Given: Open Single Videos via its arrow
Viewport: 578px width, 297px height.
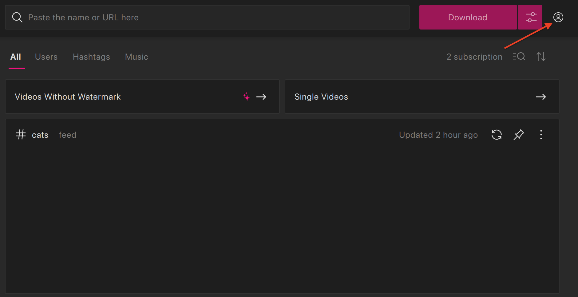Looking at the screenshot, I should point(541,97).
